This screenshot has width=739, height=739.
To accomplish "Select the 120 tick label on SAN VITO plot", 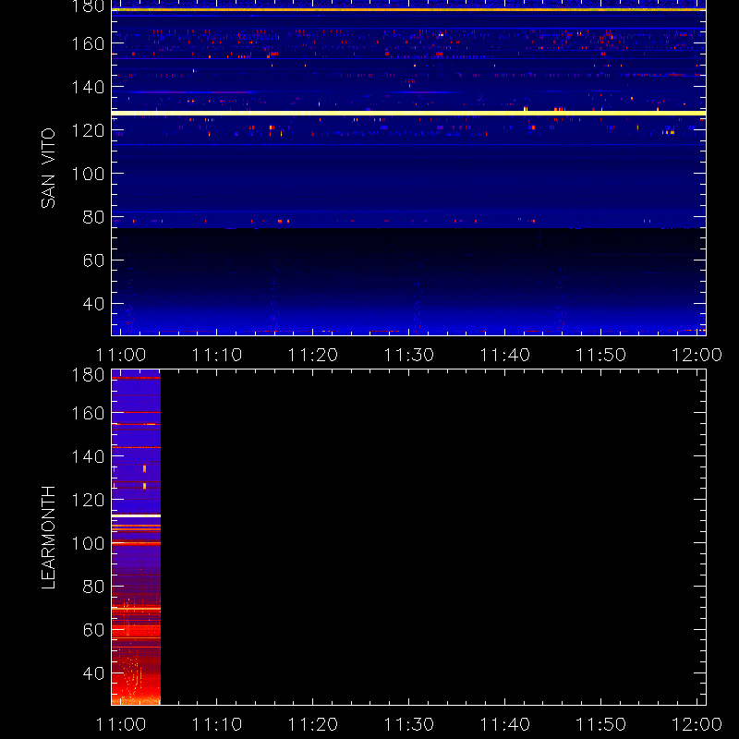I will point(88,130).
